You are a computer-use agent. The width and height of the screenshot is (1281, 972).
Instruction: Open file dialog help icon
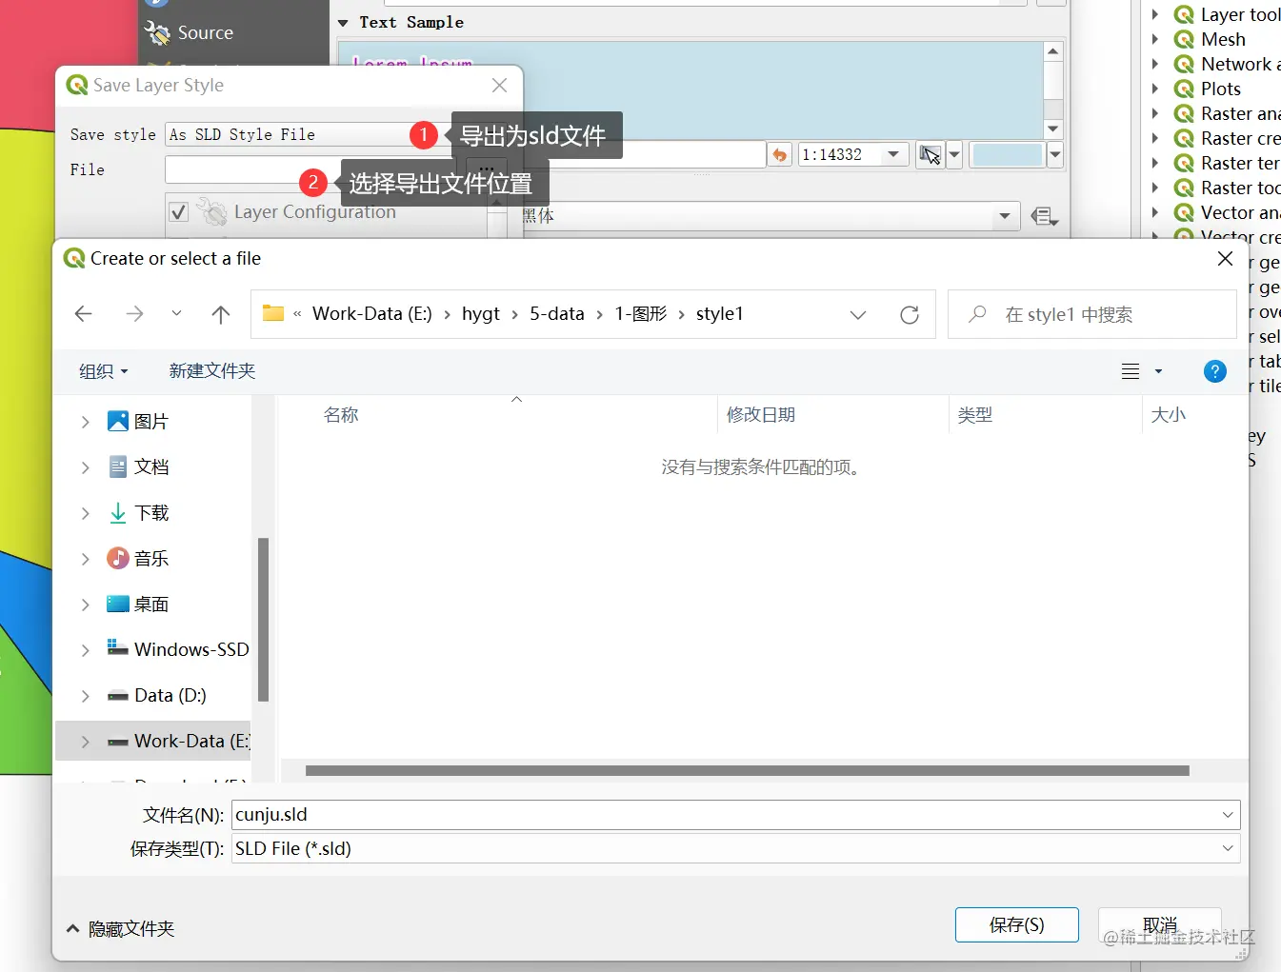tap(1215, 371)
